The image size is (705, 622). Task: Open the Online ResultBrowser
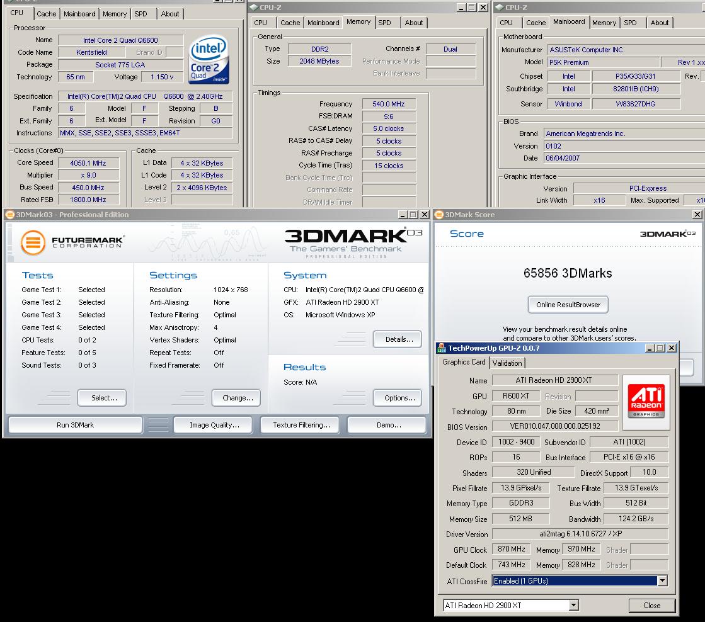(x=568, y=304)
